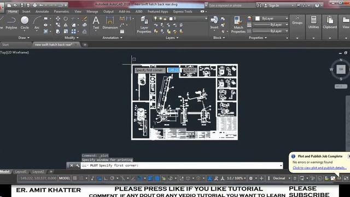Click the Array tool in Modify panel

(73, 32)
